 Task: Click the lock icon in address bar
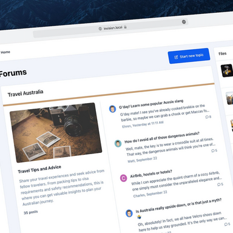(x=126, y=27)
